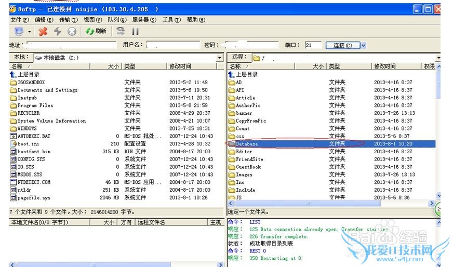Viewport: 453px width, 267px height.
Task: Click the grey circular cancel icon
Action: pyautogui.click(x=72, y=31)
